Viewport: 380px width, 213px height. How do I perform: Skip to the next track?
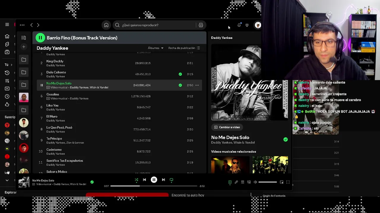pos(163,180)
